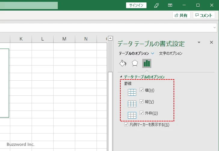Uncheck the 外枠(O) outline checkbox

click(141, 113)
